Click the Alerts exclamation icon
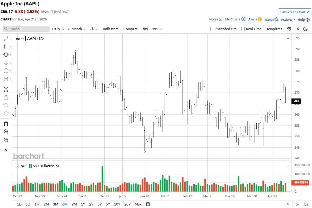Viewport: 312px width, 208px height. pos(260,19)
